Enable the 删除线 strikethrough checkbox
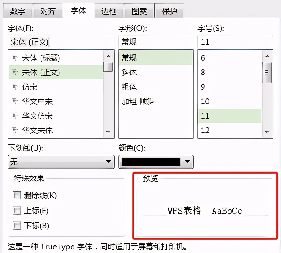Image resolution: width=281 pixels, height=253 pixels. pyautogui.click(x=16, y=195)
